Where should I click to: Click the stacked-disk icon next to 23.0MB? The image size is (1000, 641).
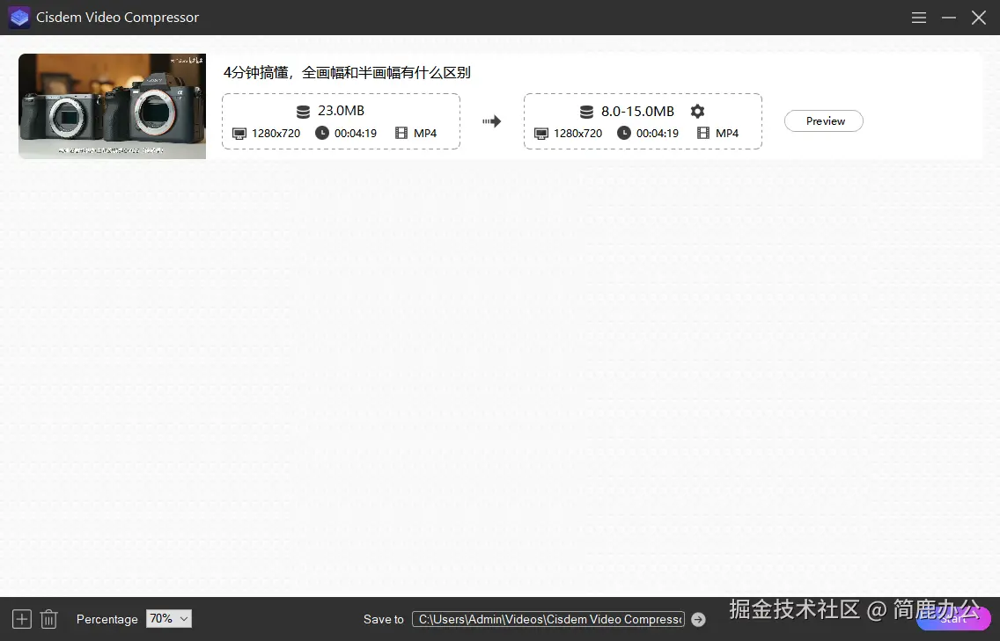pyautogui.click(x=302, y=111)
